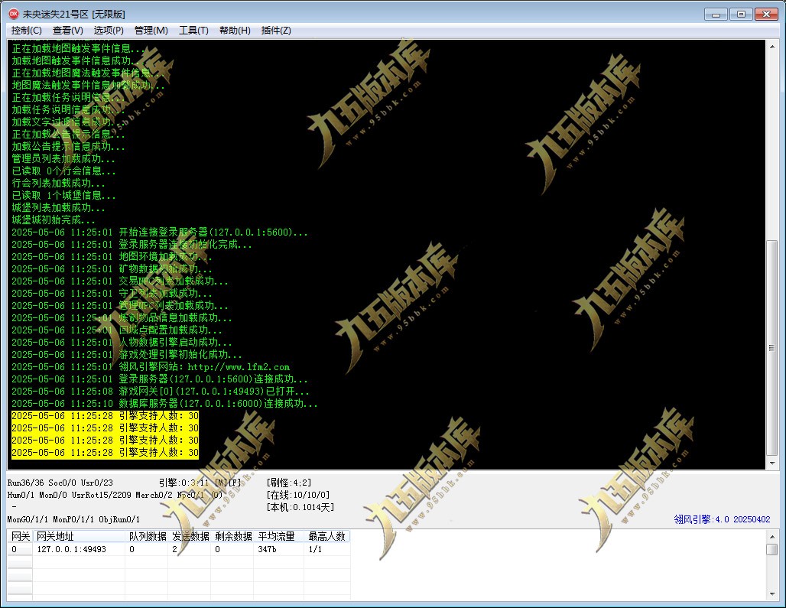Click the [刷怪:4:2] status text
The height and width of the screenshot is (608, 786).
pos(289,483)
